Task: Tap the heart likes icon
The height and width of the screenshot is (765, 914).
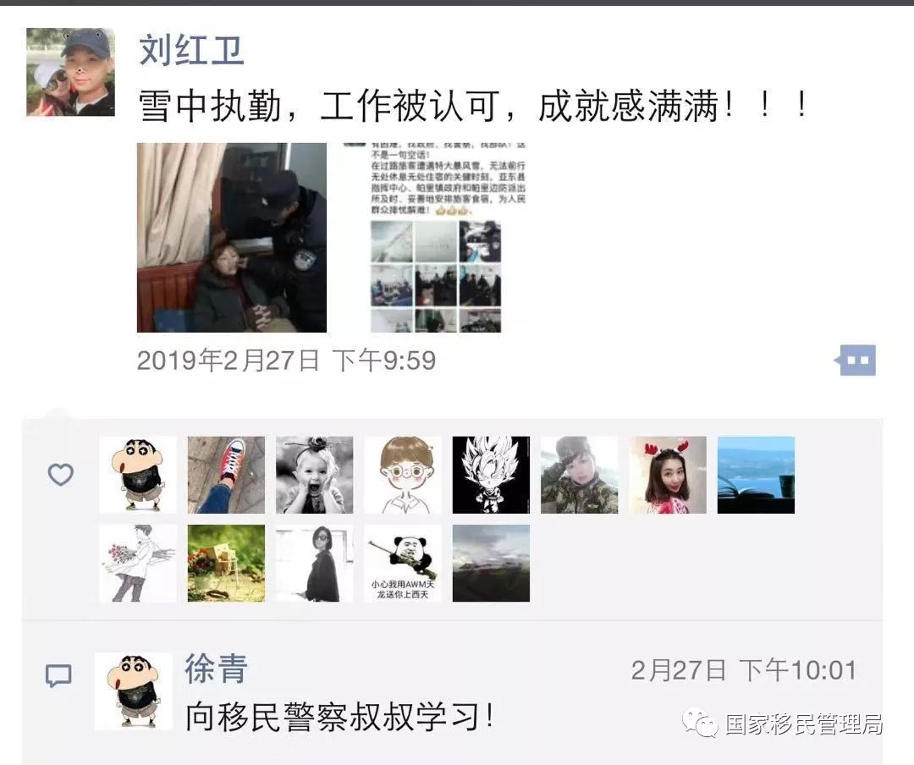Action: click(61, 475)
